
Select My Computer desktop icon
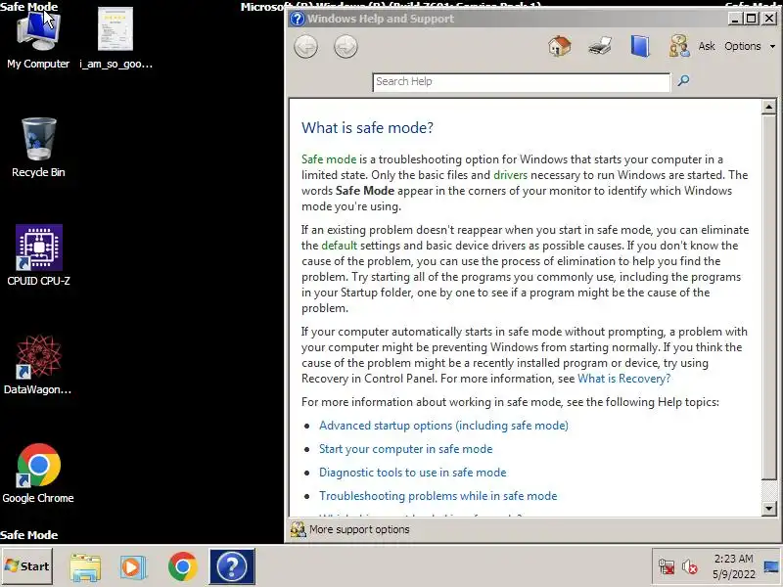(x=38, y=39)
